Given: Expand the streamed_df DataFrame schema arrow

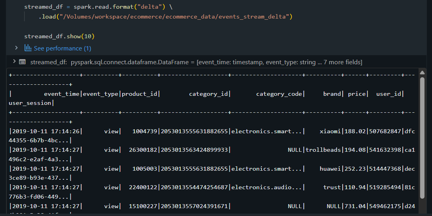Looking at the screenshot, I should click(x=14, y=62).
